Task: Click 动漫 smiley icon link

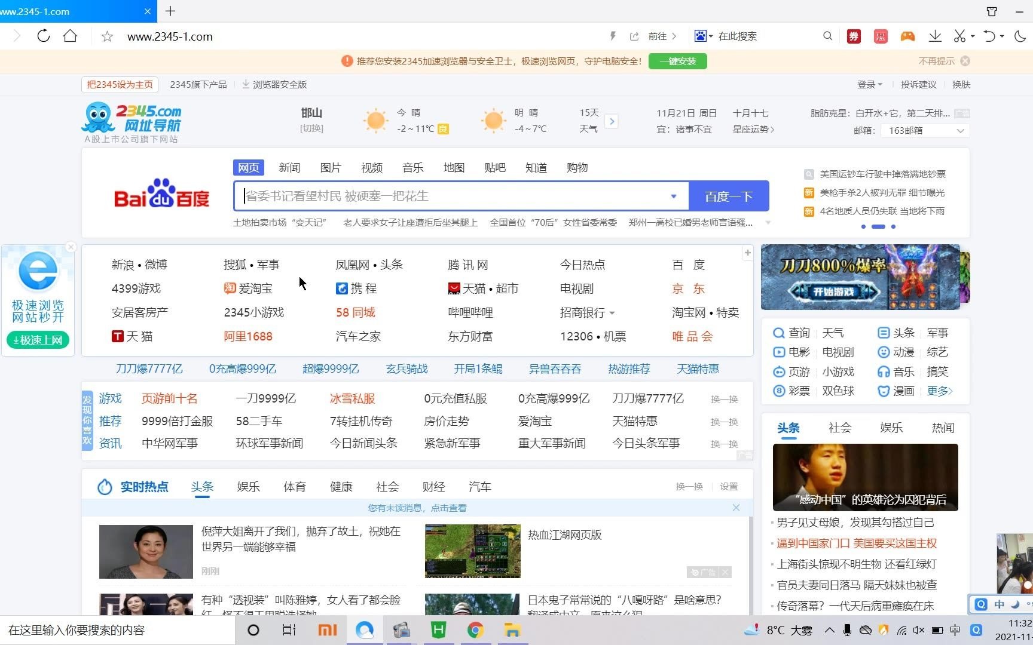Action: click(x=896, y=352)
